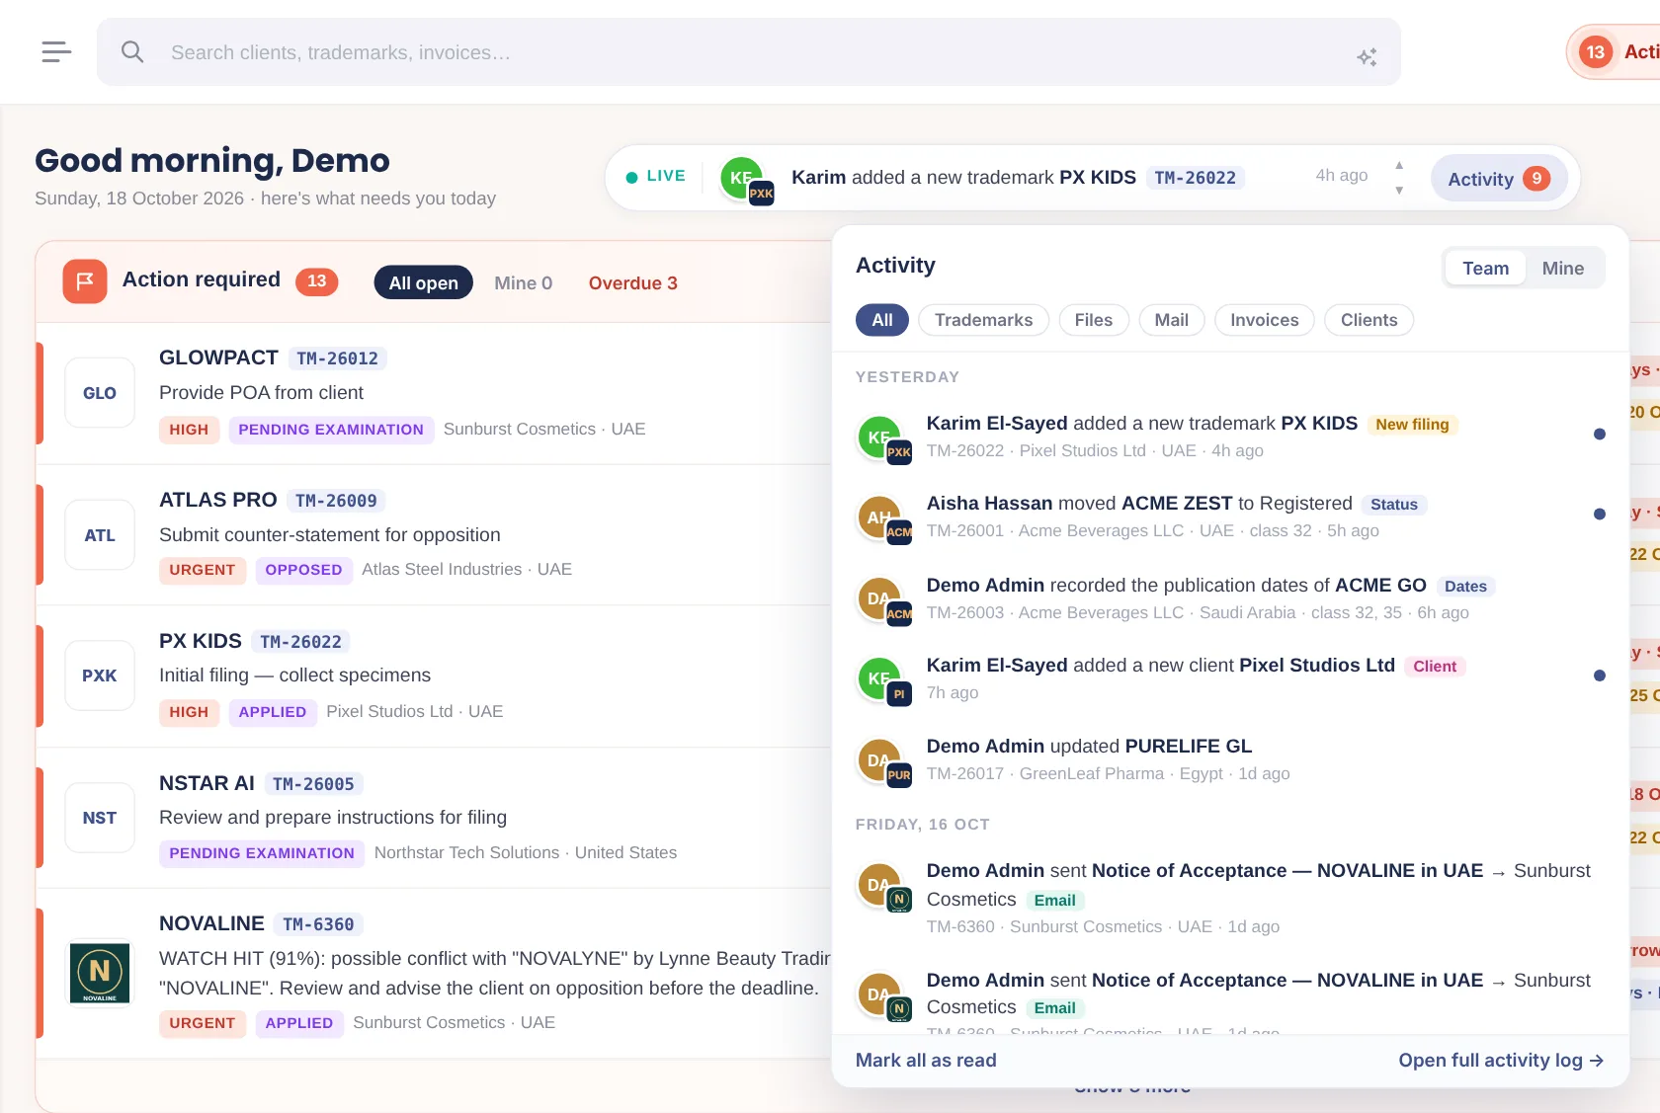The width and height of the screenshot is (1660, 1113).
Task: Show previous live ticker item arrow
Action: [1399, 165]
